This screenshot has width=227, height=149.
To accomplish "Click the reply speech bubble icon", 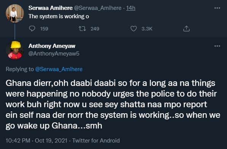I will [x=32, y=29].
